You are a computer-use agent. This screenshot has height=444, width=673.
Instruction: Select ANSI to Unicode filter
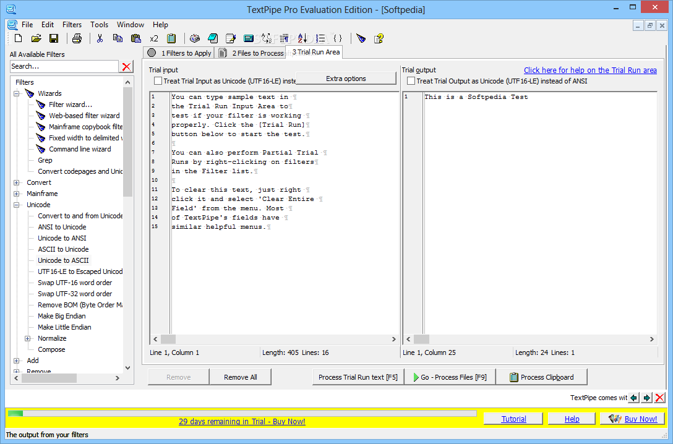pos(62,227)
